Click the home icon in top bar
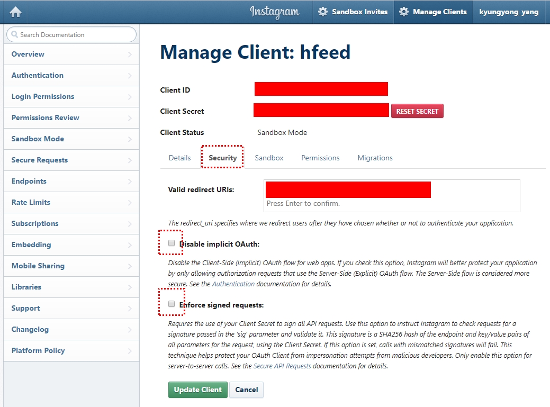This screenshot has height=407, width=550. [15, 12]
